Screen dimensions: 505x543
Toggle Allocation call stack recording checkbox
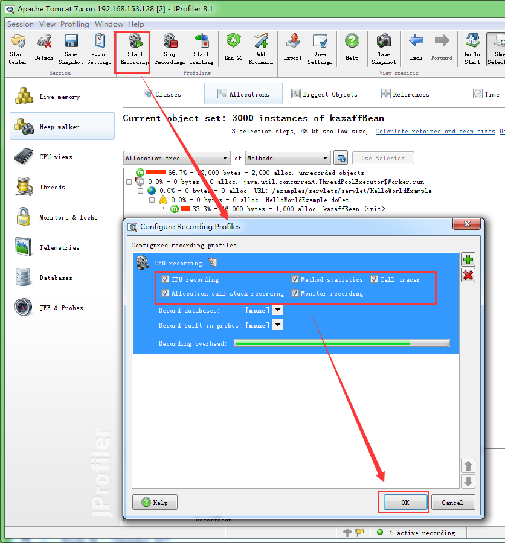pyautogui.click(x=165, y=293)
